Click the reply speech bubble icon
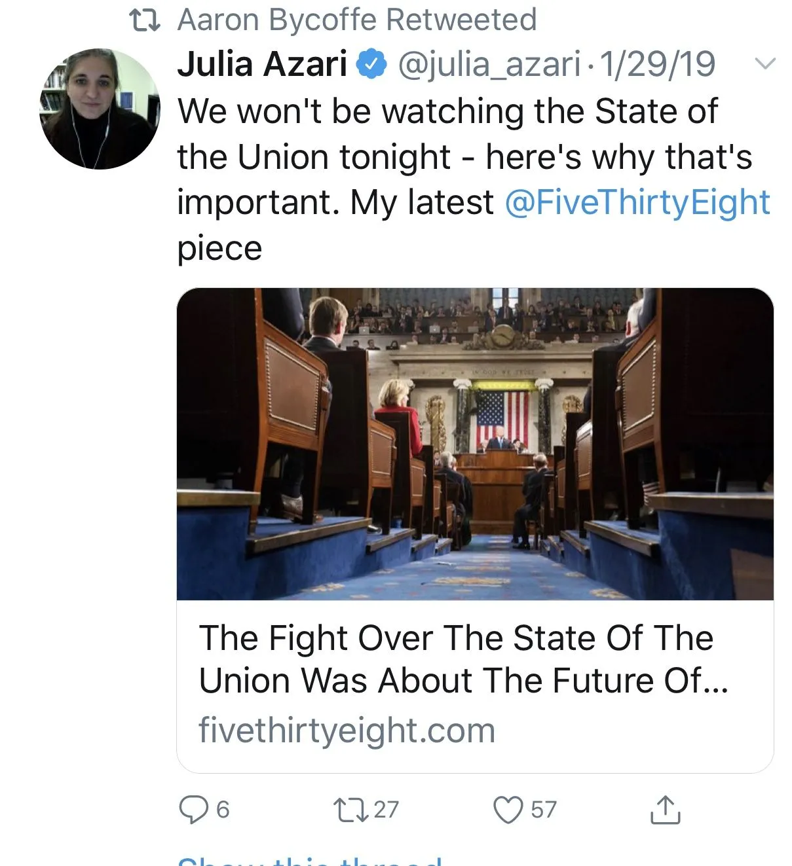Image resolution: width=792 pixels, height=866 pixels. pyautogui.click(x=193, y=810)
